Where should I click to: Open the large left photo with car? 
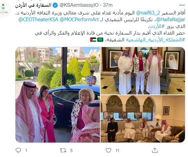58,95
